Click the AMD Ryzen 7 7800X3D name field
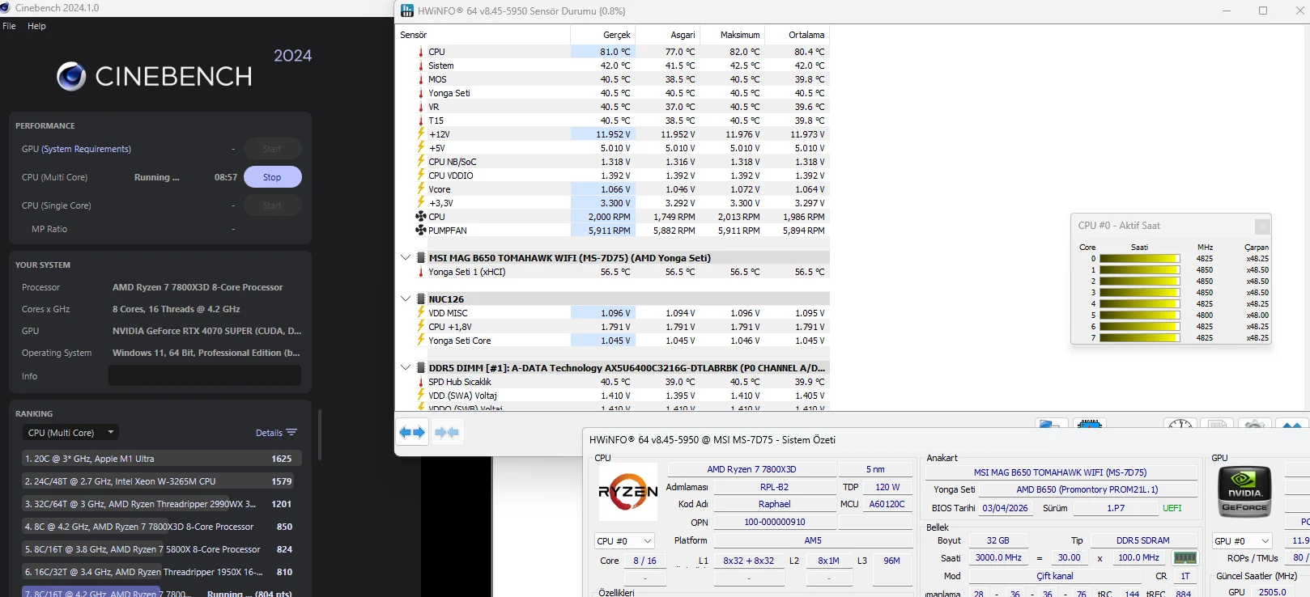The image size is (1310, 597). point(752,469)
